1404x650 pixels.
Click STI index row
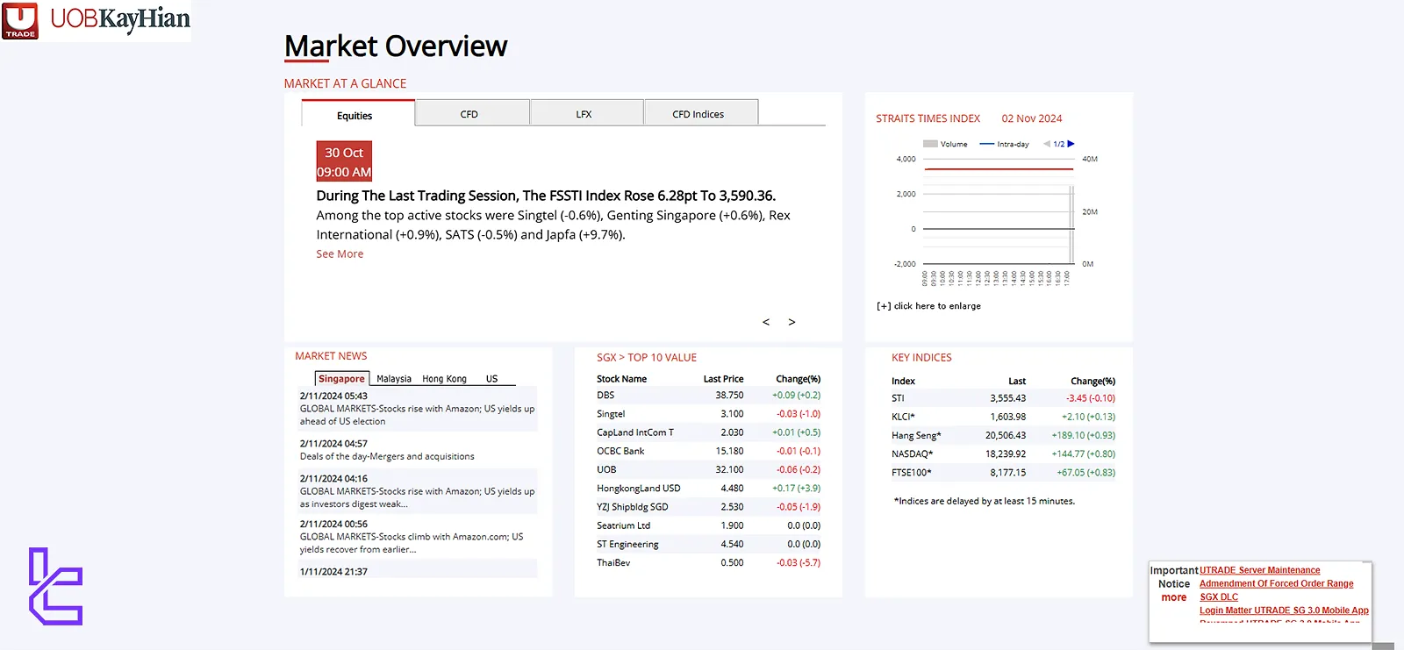(1003, 398)
